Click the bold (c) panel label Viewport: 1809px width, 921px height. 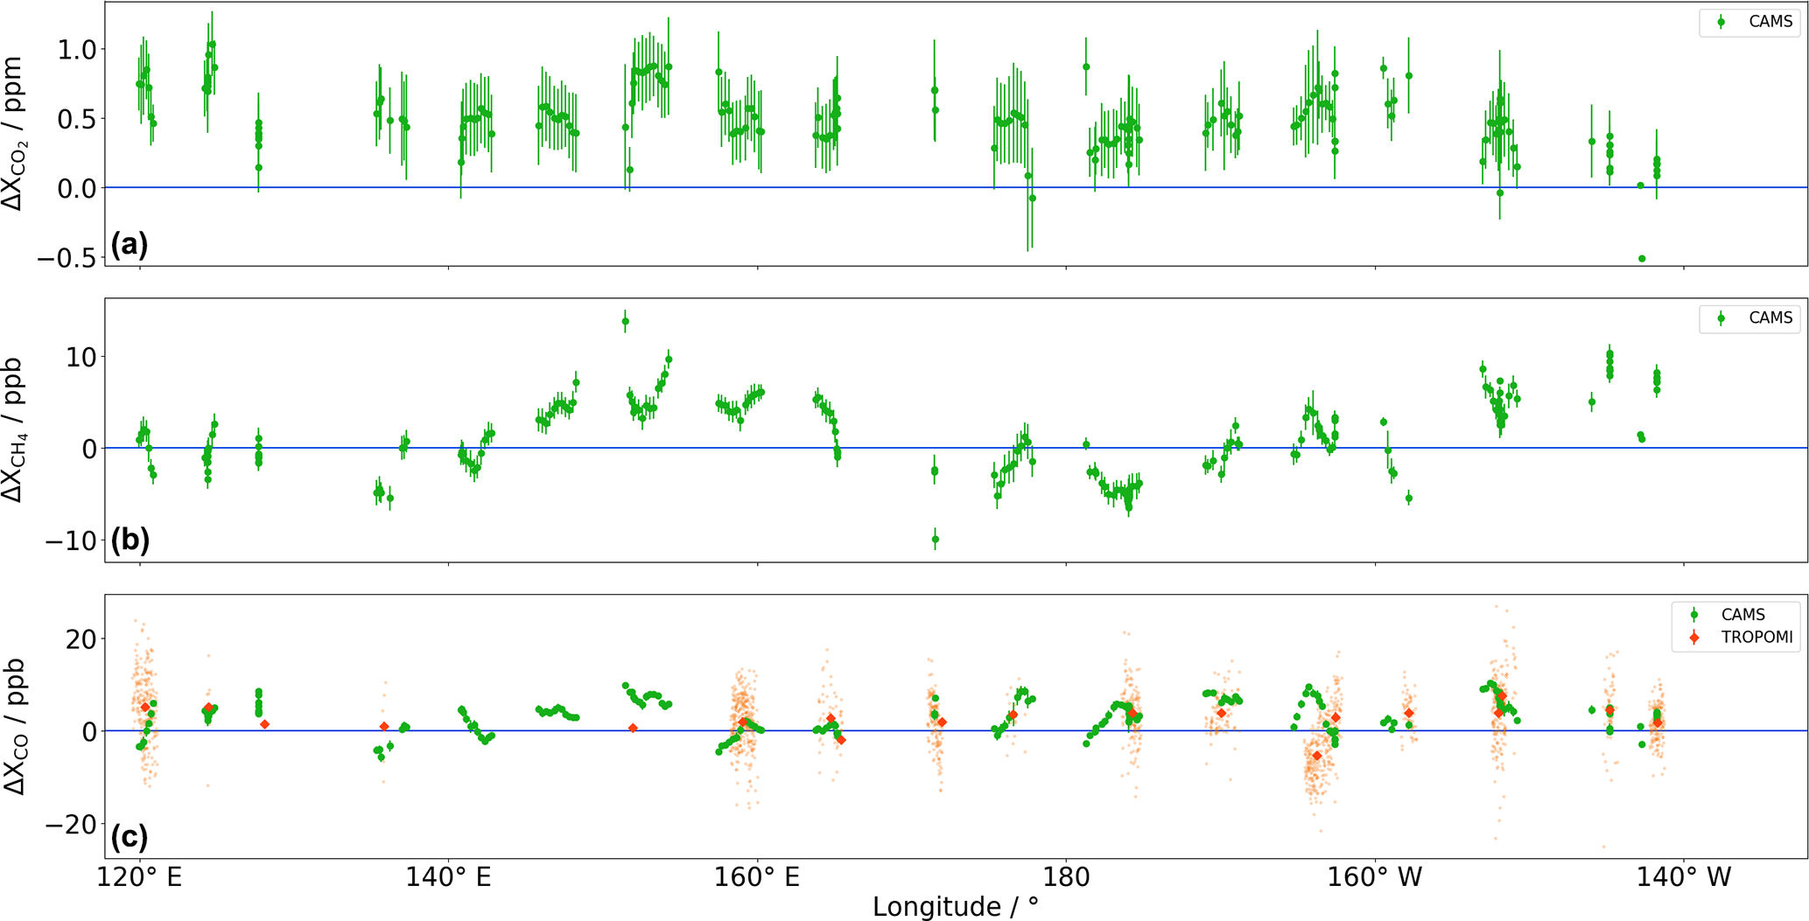pyautogui.click(x=130, y=837)
